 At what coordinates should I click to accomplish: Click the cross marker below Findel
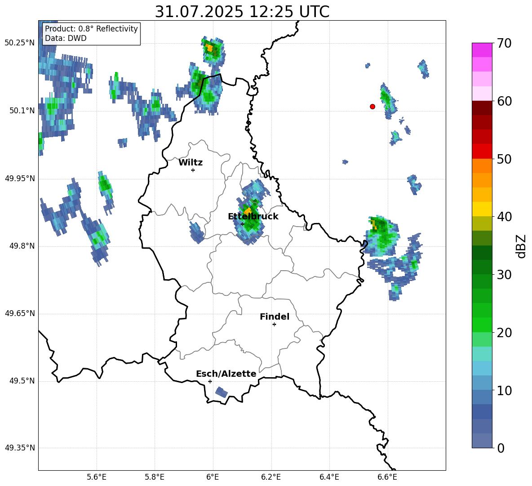tap(274, 325)
